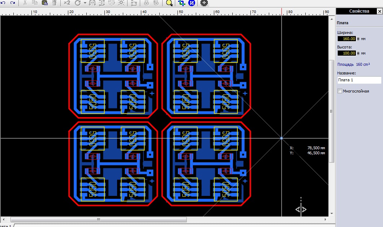Image resolution: width=383 pixels, height=227 pixels.
Task: Click the Название text field Плата 1
Action: [359, 80]
